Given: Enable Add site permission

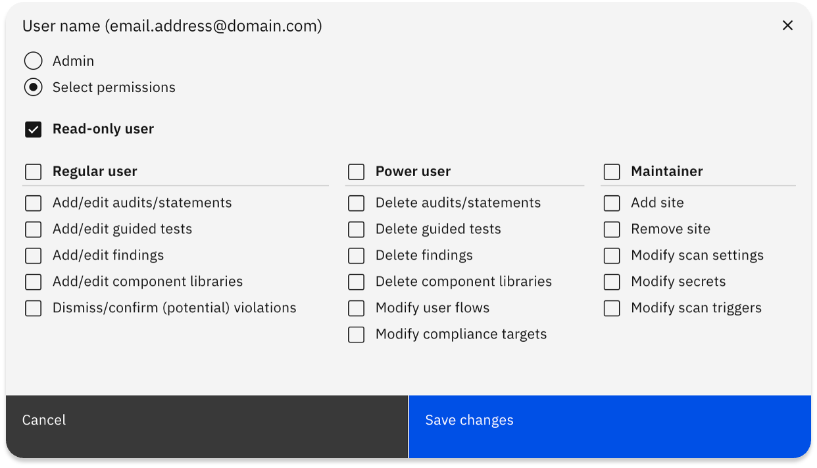Looking at the screenshot, I should pyautogui.click(x=611, y=203).
